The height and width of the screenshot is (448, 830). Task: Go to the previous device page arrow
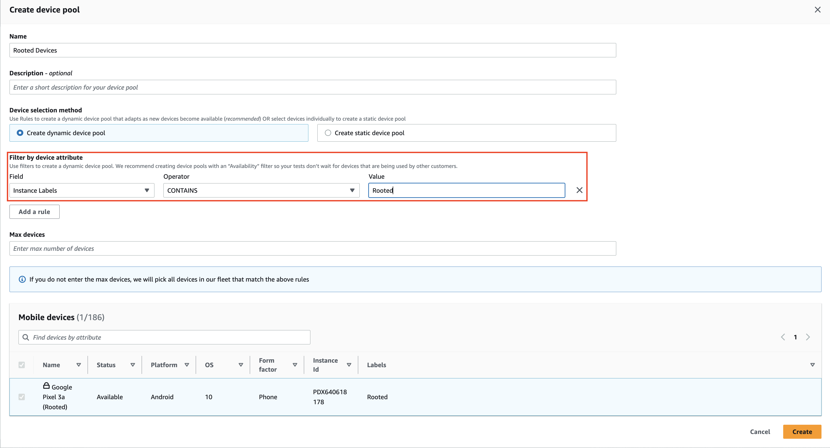pyautogui.click(x=783, y=337)
